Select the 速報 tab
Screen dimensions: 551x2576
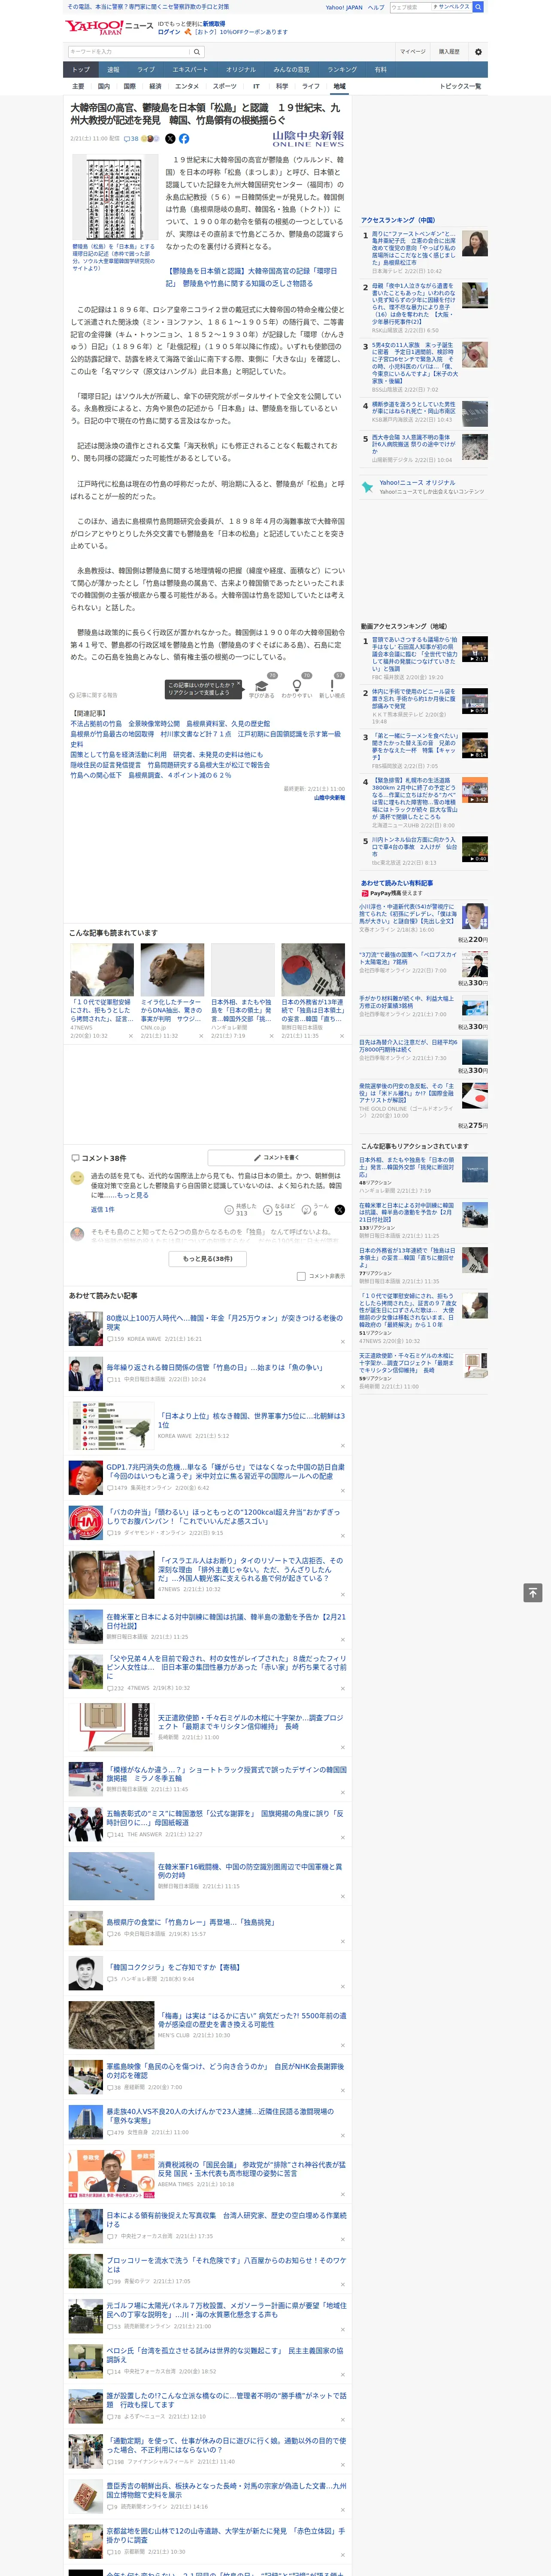pyautogui.click(x=113, y=69)
